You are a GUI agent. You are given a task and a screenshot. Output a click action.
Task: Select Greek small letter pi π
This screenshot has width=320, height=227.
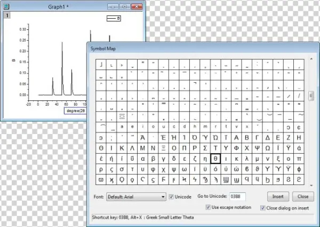tap(299, 159)
